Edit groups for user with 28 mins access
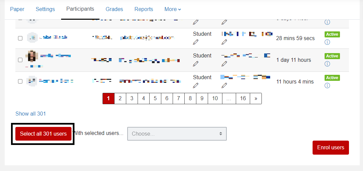The width and height of the screenshot is (363, 171). pos(224,42)
